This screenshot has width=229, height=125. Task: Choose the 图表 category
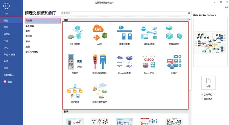click(28, 31)
